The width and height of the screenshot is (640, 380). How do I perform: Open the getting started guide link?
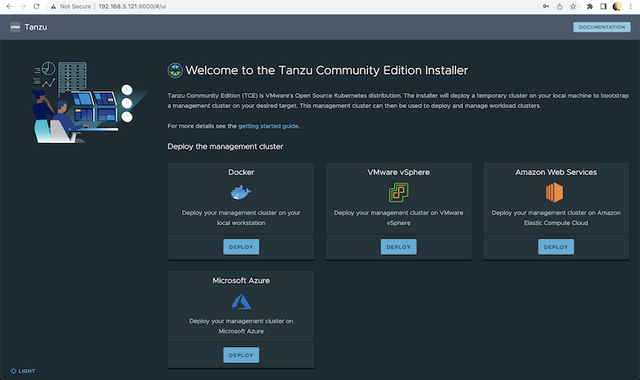click(x=268, y=126)
